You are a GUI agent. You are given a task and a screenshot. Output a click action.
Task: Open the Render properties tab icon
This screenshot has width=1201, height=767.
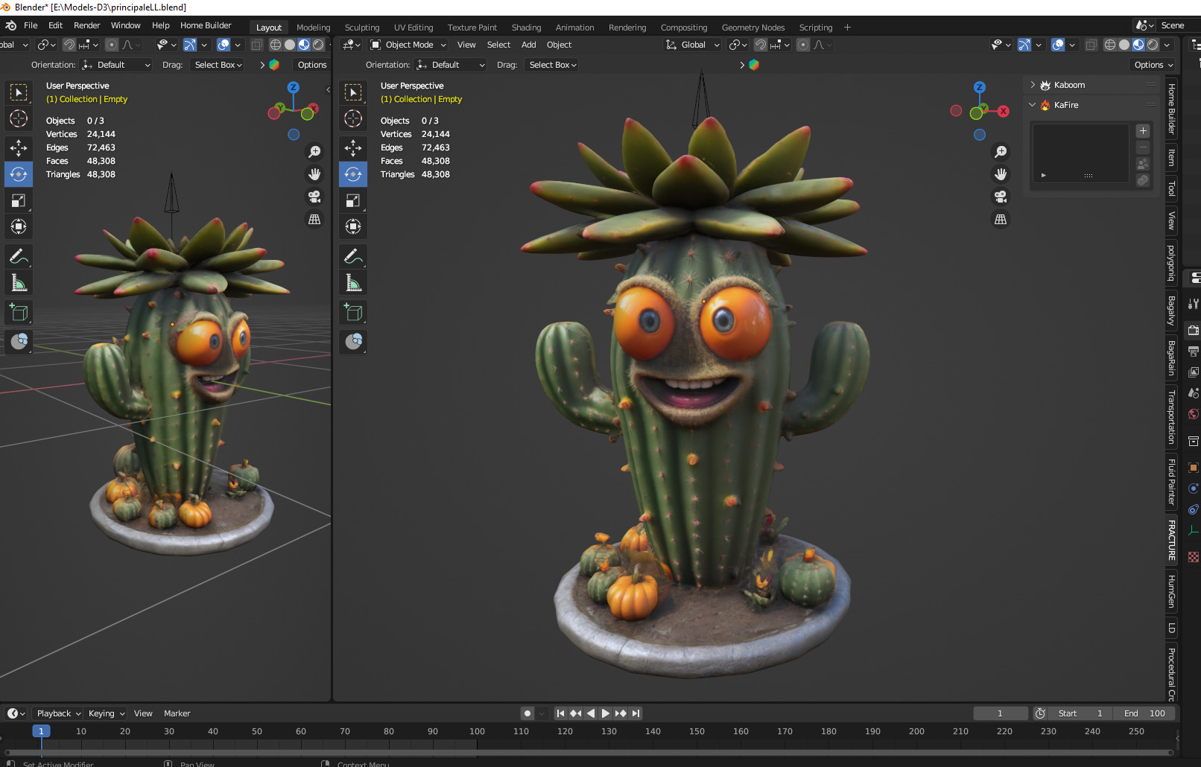[1194, 330]
